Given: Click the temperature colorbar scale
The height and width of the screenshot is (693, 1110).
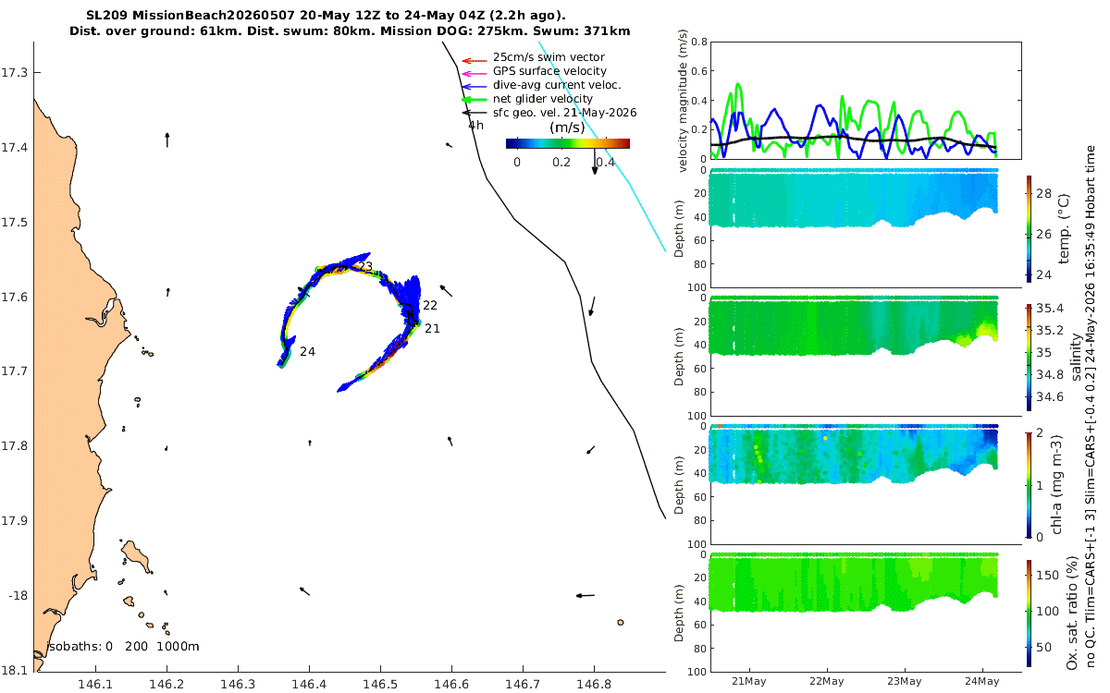Looking at the screenshot, I should click(x=1030, y=226).
